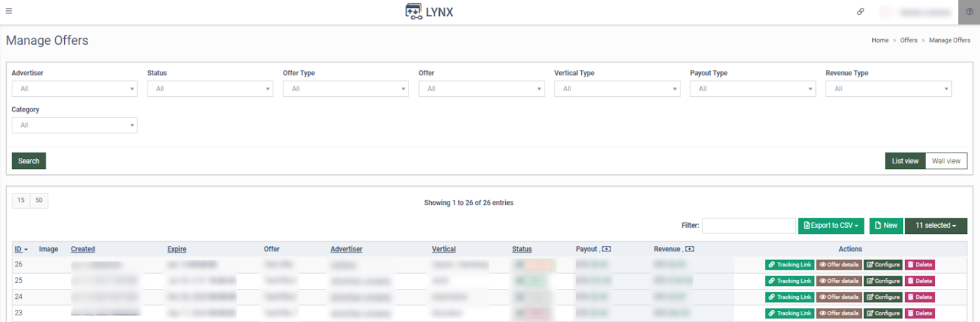
Task: Open the Payout Type dropdown
Action: point(752,89)
